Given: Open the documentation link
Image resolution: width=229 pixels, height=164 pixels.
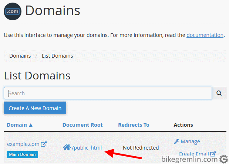Looking at the screenshot, I should [x=205, y=35].
